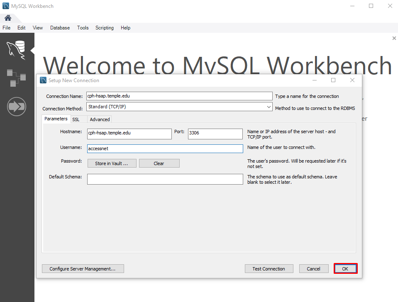Click 'Method to use to connect to the RDBMS'

(315, 108)
